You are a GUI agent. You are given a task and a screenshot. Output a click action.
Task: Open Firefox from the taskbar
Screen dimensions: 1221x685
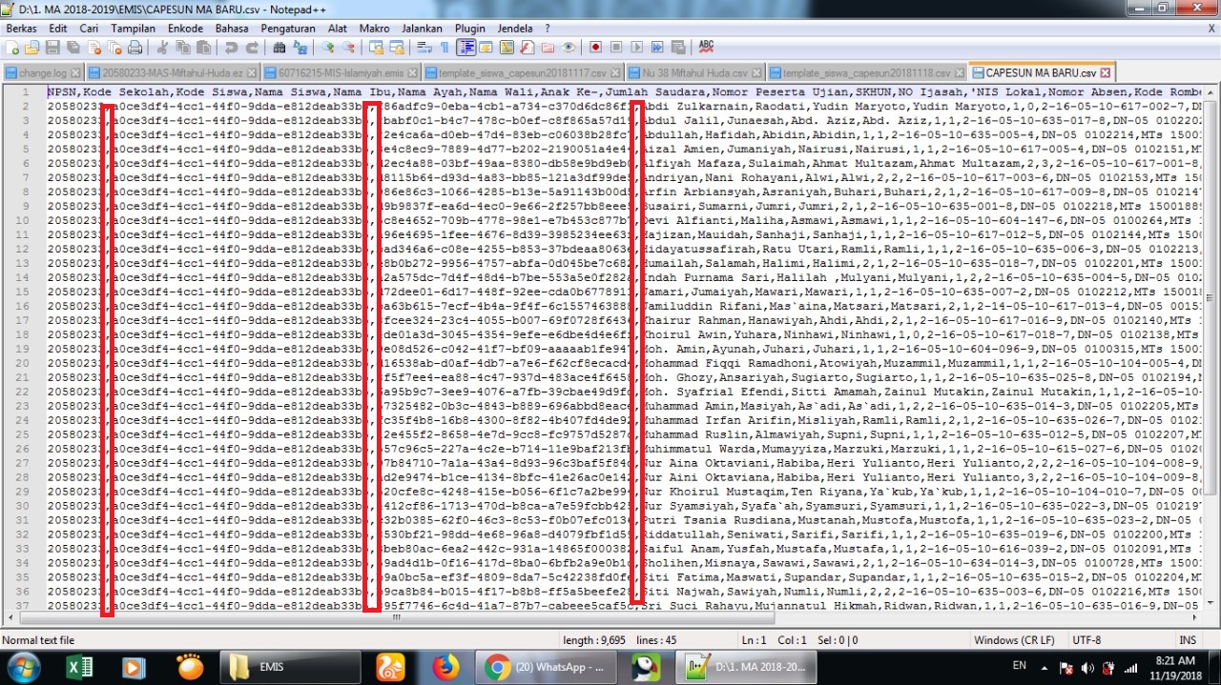(x=445, y=667)
